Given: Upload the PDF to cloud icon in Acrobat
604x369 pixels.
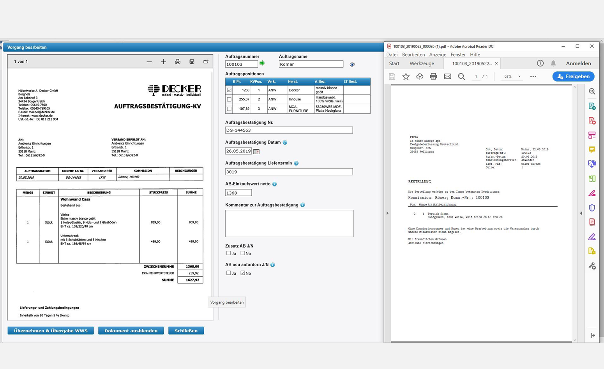Looking at the screenshot, I should click(x=420, y=77).
